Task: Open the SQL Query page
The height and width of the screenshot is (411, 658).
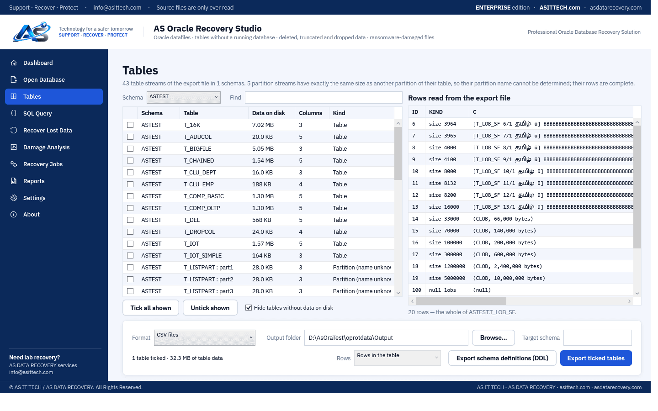Action: click(x=54, y=114)
